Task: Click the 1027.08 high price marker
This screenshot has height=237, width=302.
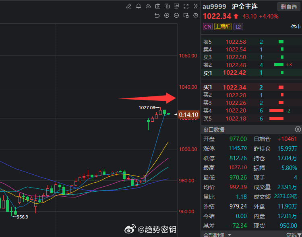Action: (x=147, y=108)
